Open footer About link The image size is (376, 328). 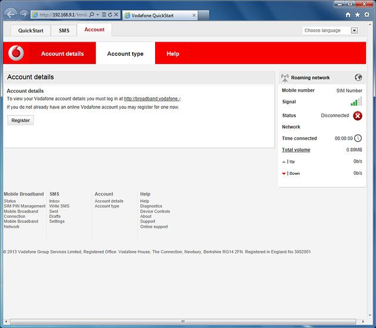coord(146,217)
